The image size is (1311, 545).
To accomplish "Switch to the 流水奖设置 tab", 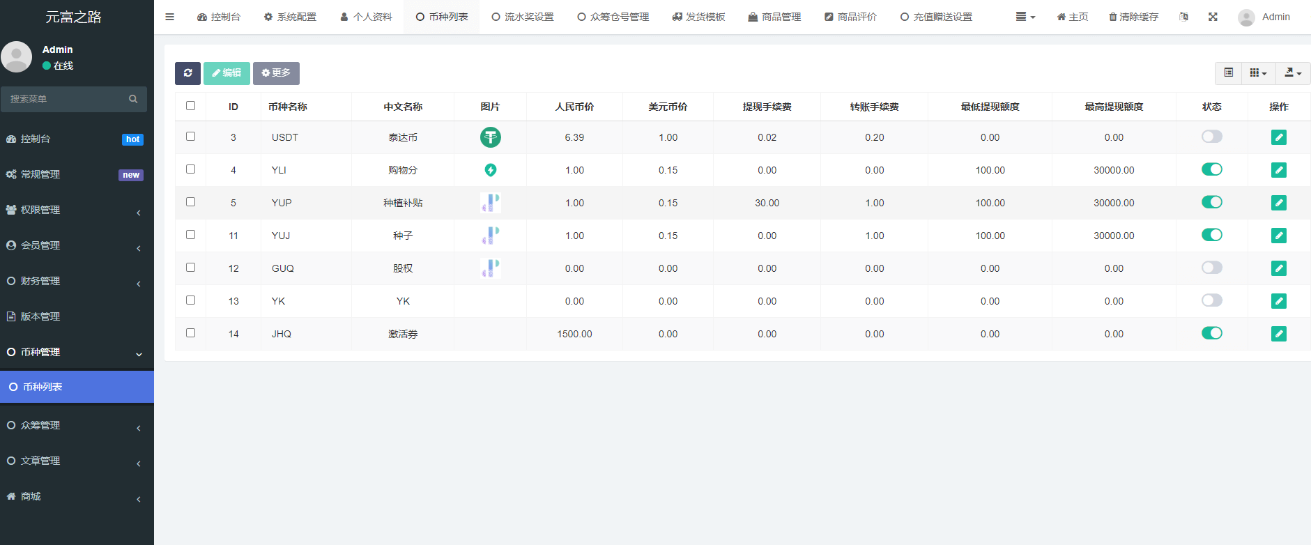I will point(523,17).
